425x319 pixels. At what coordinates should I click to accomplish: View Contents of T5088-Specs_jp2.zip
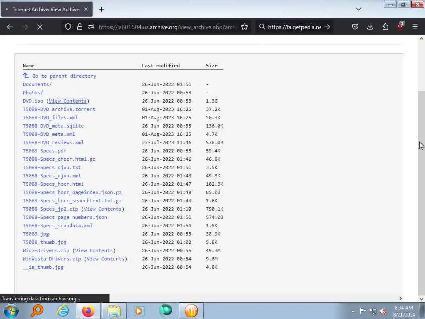click(103, 209)
